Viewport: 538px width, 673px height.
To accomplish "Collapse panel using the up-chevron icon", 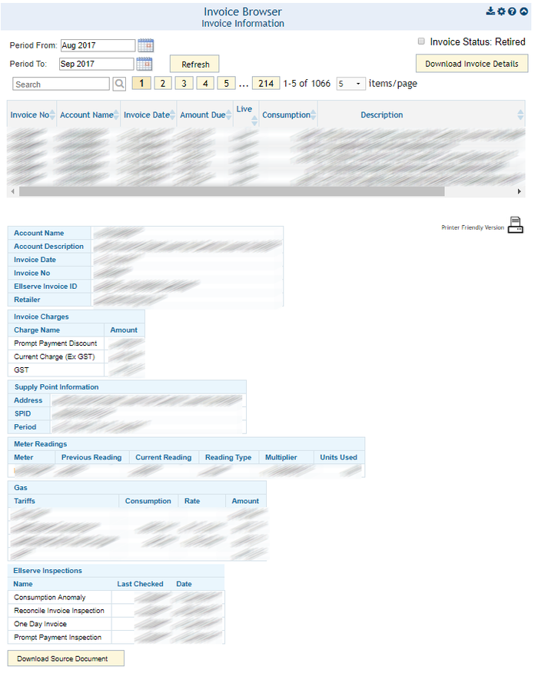I will tap(523, 12).
